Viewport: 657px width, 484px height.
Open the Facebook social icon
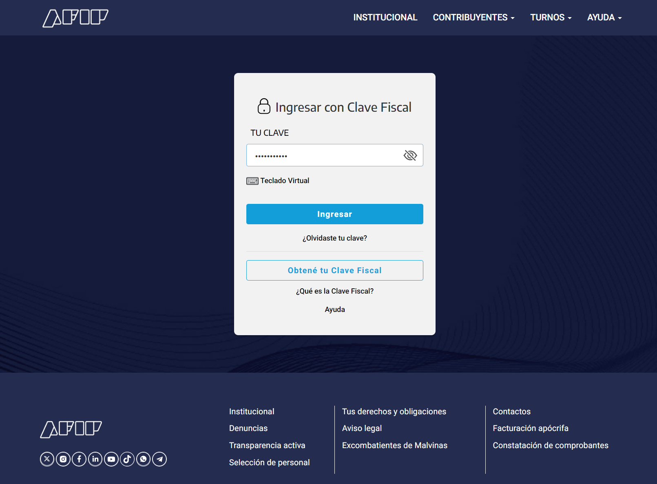click(79, 459)
